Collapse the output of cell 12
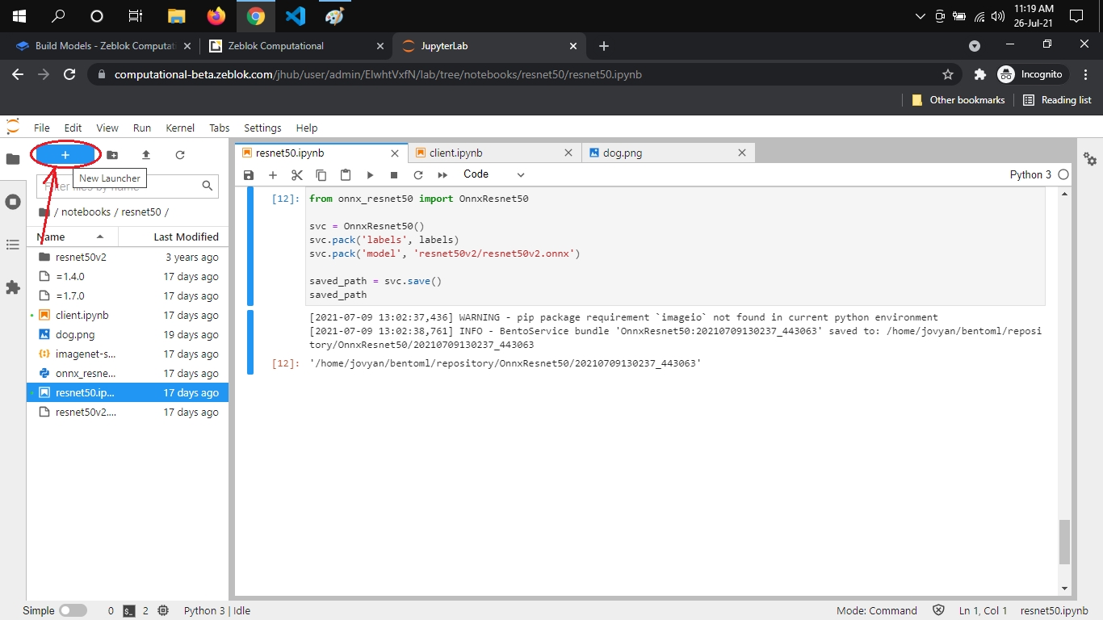Viewport: 1103px width, 620px height. pyautogui.click(x=250, y=342)
